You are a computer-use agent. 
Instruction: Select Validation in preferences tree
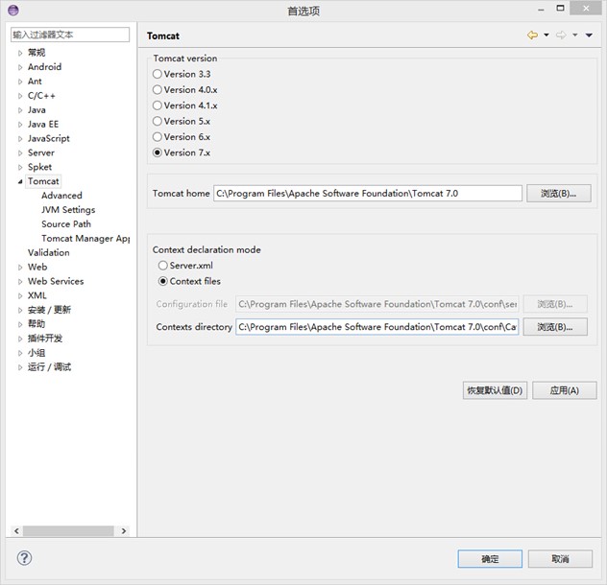(49, 252)
